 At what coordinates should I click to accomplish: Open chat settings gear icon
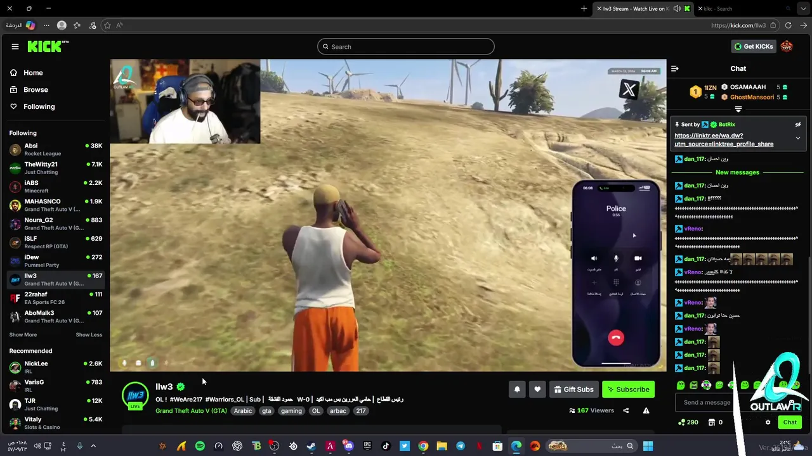(x=768, y=422)
